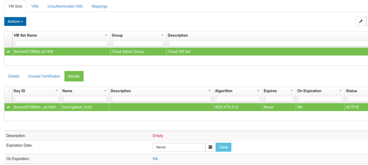The height and width of the screenshot is (165, 368).
Task: Click the Description header in VM Sets table
Action: tap(178, 35)
